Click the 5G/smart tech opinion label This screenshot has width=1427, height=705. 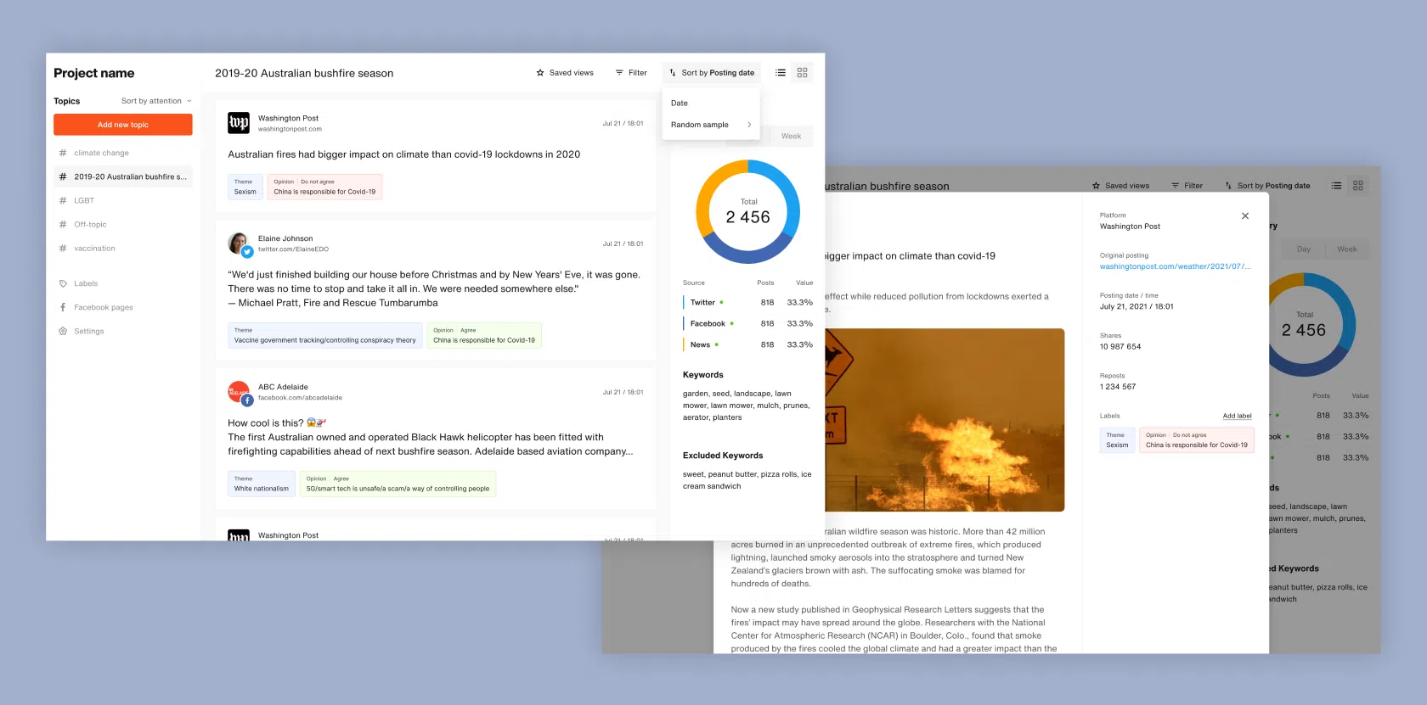(398, 484)
